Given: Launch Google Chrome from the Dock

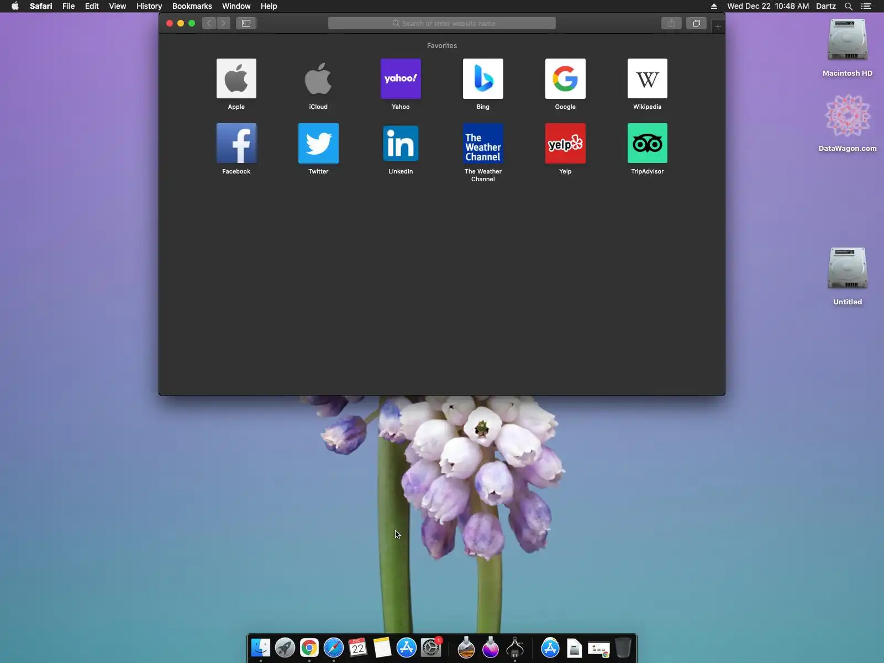Looking at the screenshot, I should [309, 648].
